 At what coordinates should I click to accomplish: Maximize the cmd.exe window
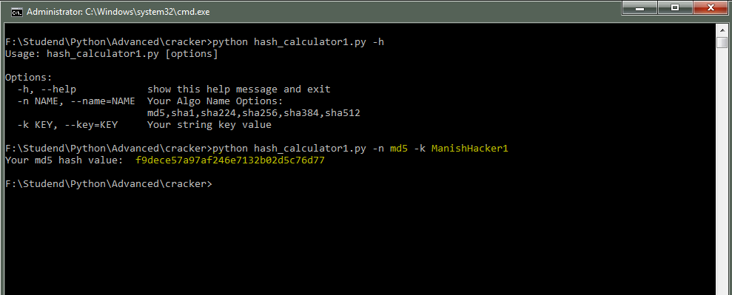[675, 8]
